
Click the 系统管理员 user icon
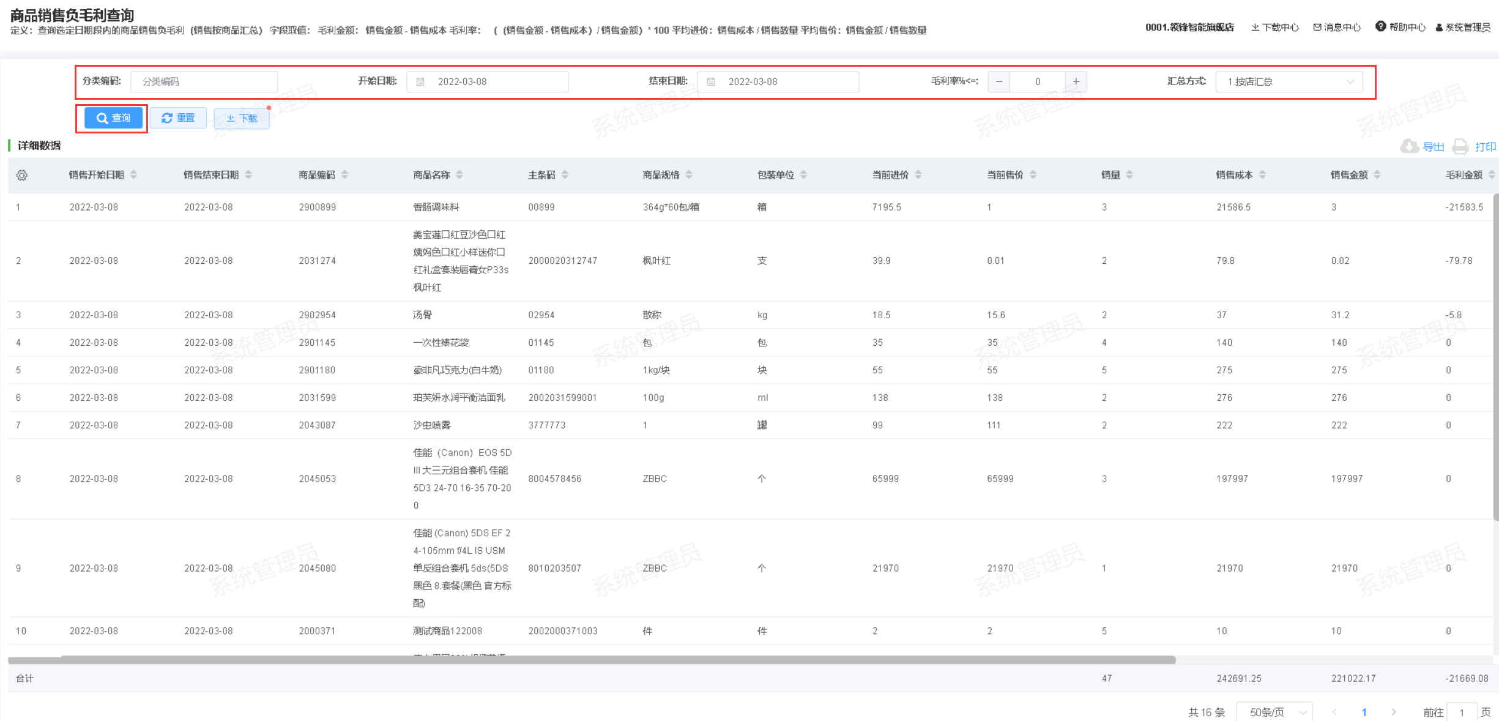click(x=1439, y=28)
